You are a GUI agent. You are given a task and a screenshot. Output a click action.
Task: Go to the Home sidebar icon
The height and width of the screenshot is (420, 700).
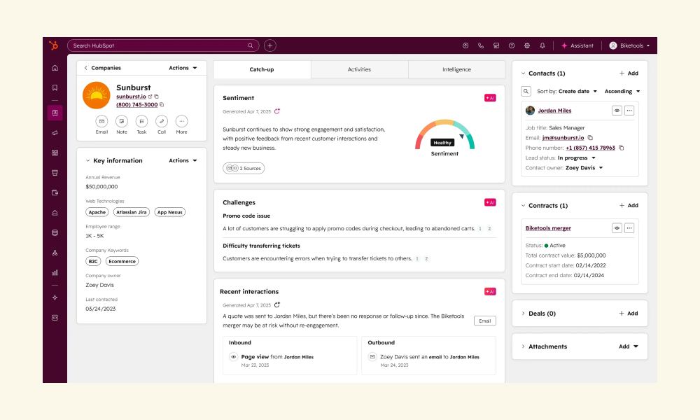(x=55, y=68)
